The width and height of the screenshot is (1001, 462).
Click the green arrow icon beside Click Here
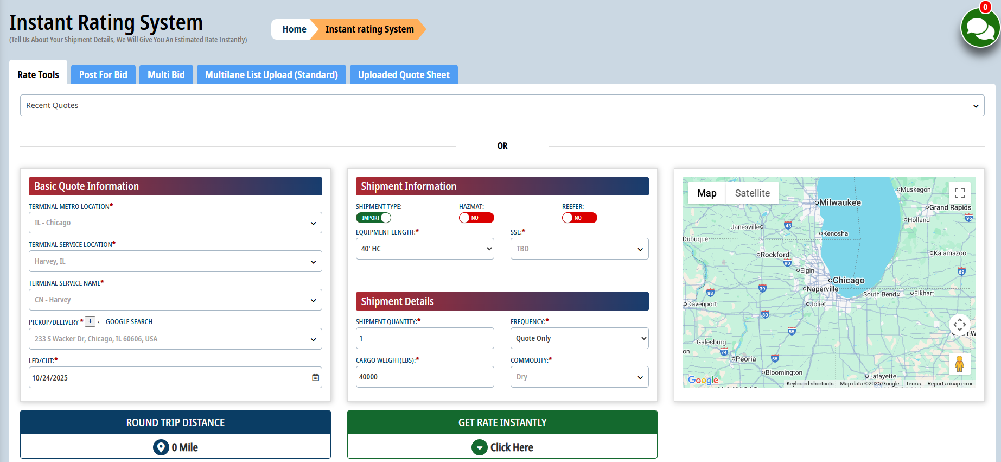[479, 447]
